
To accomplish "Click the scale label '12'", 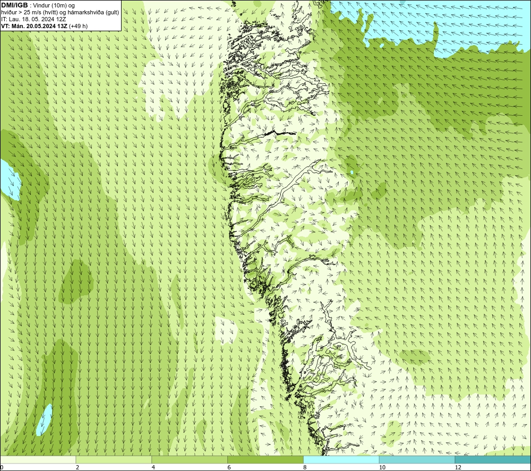I will click(x=458, y=467).
